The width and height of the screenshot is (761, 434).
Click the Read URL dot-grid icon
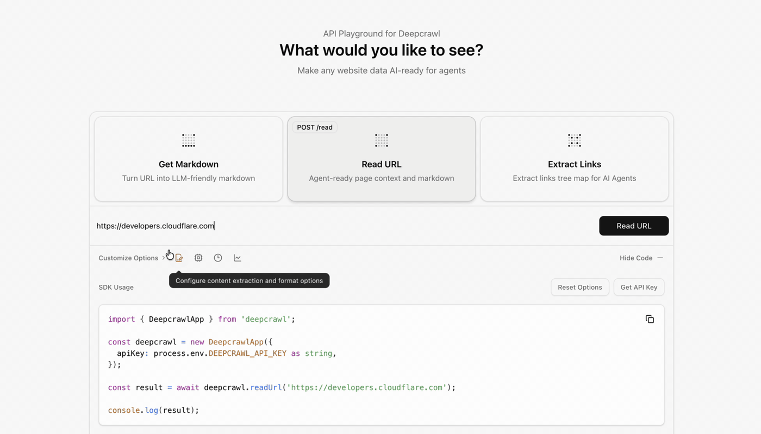382,141
